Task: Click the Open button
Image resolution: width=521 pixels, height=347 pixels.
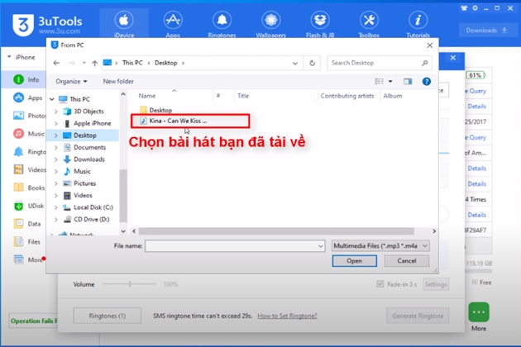Action: pos(354,260)
